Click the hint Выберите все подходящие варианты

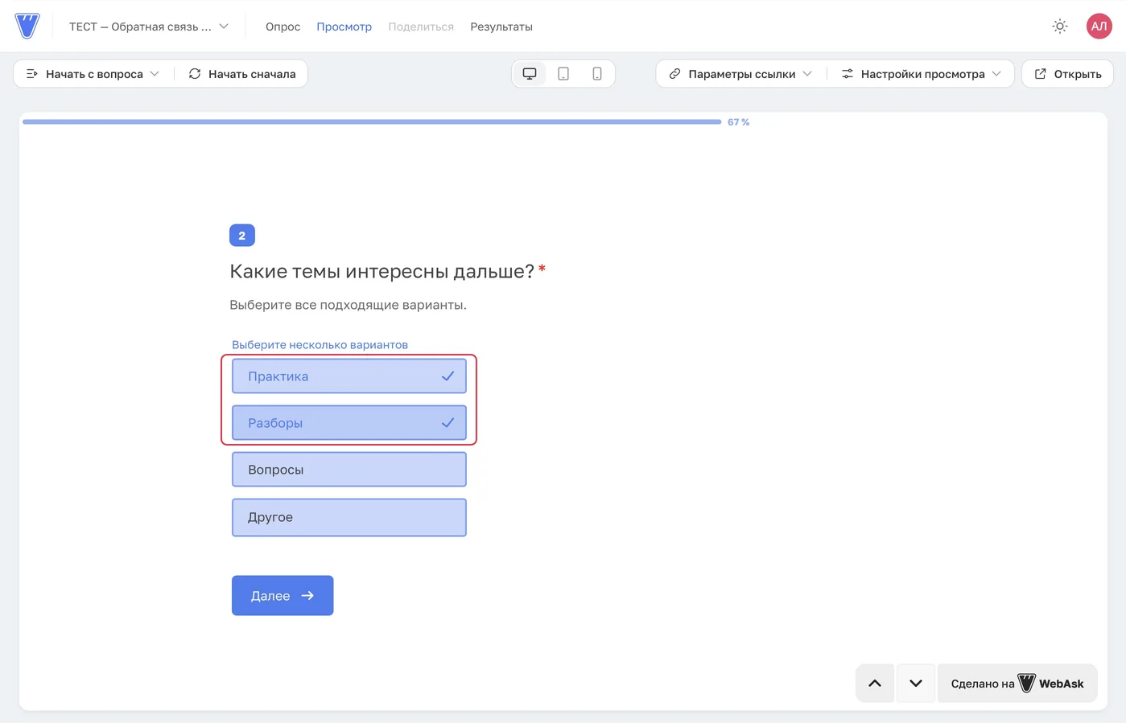click(348, 305)
